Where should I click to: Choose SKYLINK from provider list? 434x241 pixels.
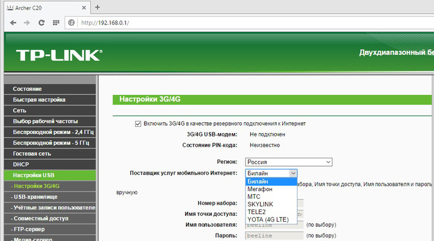point(271,204)
